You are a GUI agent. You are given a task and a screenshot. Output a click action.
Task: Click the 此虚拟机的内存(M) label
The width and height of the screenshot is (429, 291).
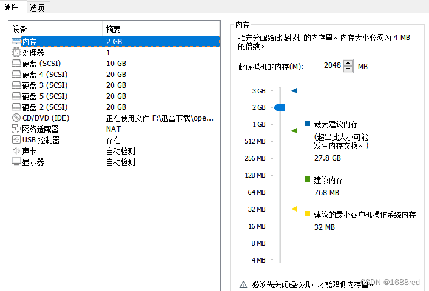point(271,67)
